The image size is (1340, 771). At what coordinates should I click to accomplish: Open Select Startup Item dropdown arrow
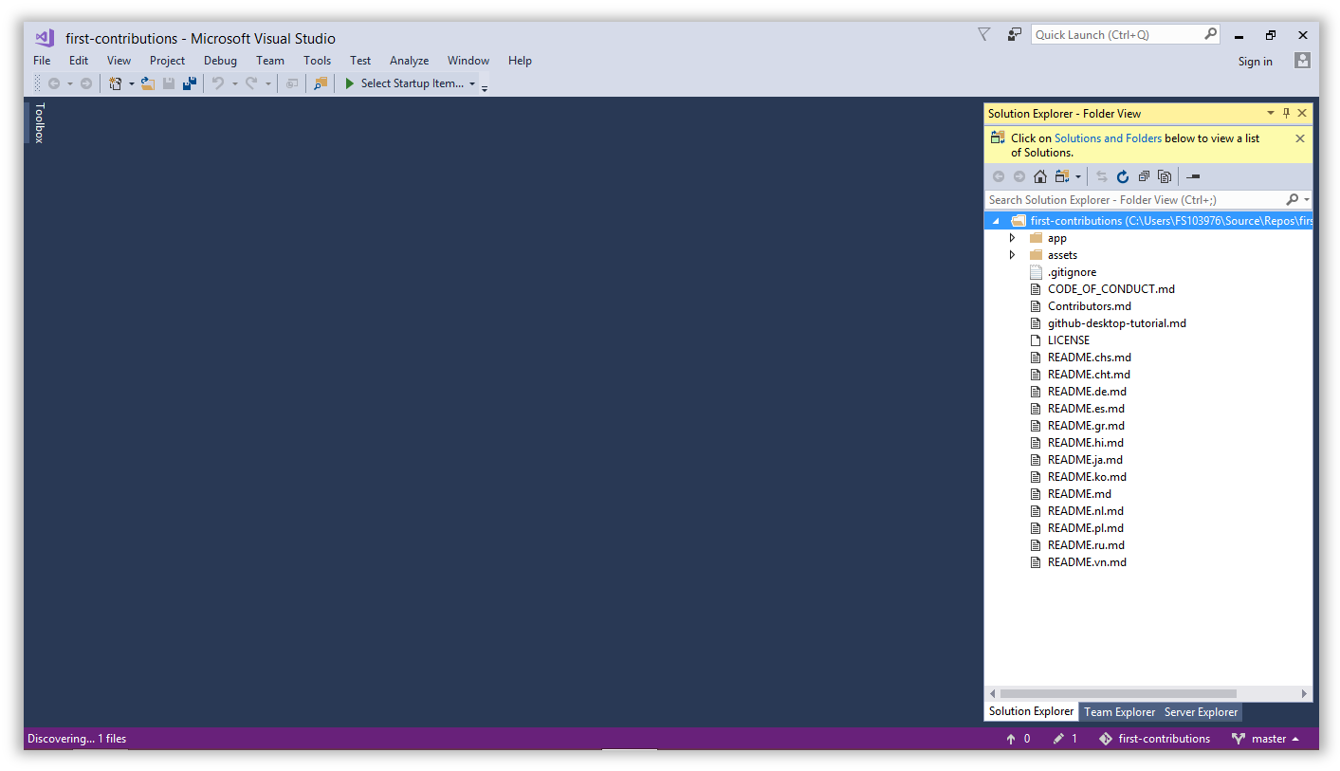472,83
